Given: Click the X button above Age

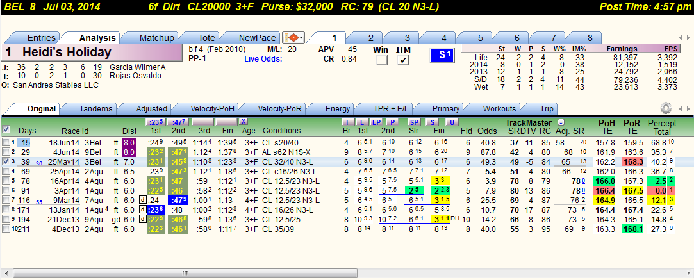Looking at the screenshot, I should click(x=243, y=121).
